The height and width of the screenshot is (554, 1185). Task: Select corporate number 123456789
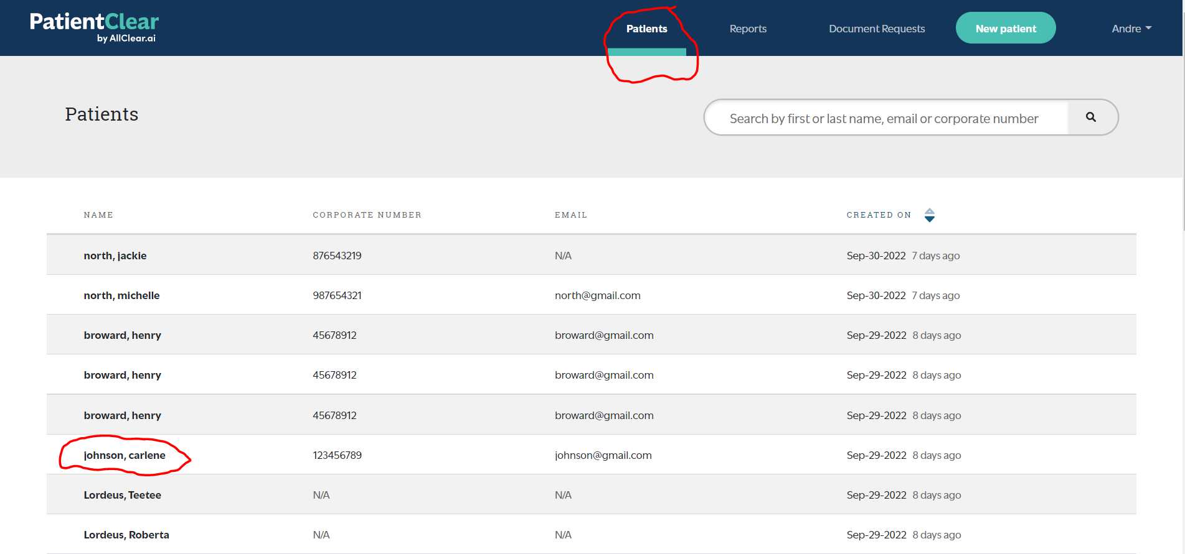[337, 455]
